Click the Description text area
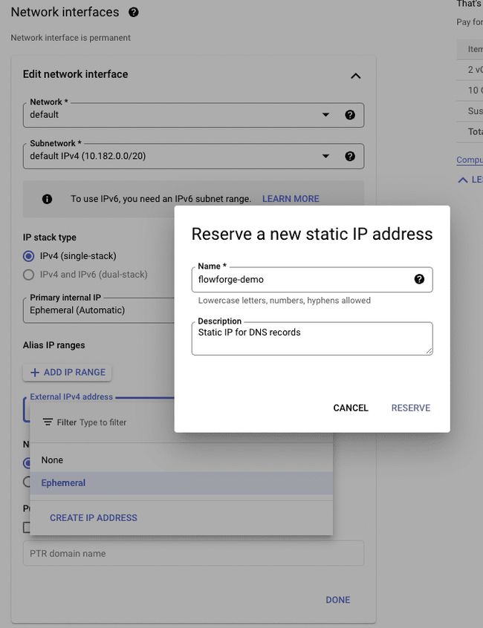This screenshot has width=483, height=628. 311,338
